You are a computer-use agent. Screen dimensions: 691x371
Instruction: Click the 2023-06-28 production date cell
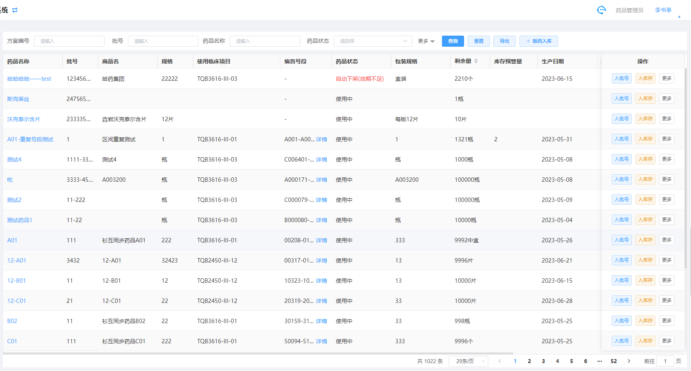557,301
